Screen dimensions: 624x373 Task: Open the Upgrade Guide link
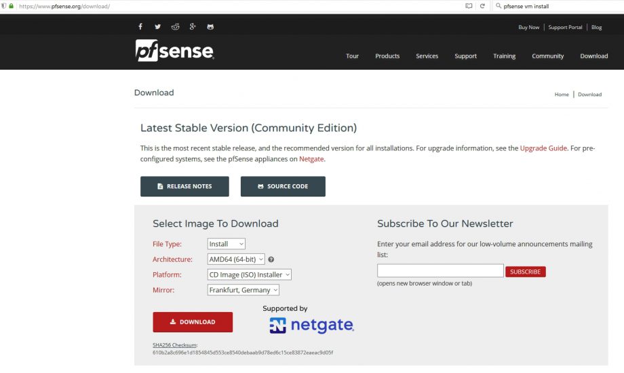click(x=543, y=148)
